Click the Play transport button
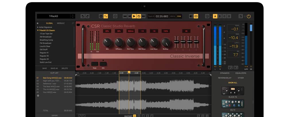 pos(134,16)
